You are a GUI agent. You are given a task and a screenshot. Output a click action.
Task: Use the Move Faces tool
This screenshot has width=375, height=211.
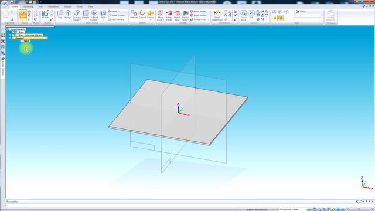pyautogui.click(x=161, y=15)
